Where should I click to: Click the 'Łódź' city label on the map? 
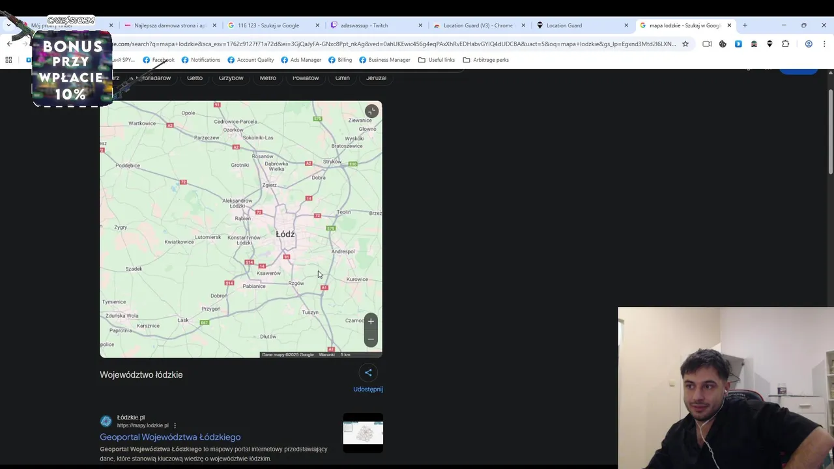[285, 234]
